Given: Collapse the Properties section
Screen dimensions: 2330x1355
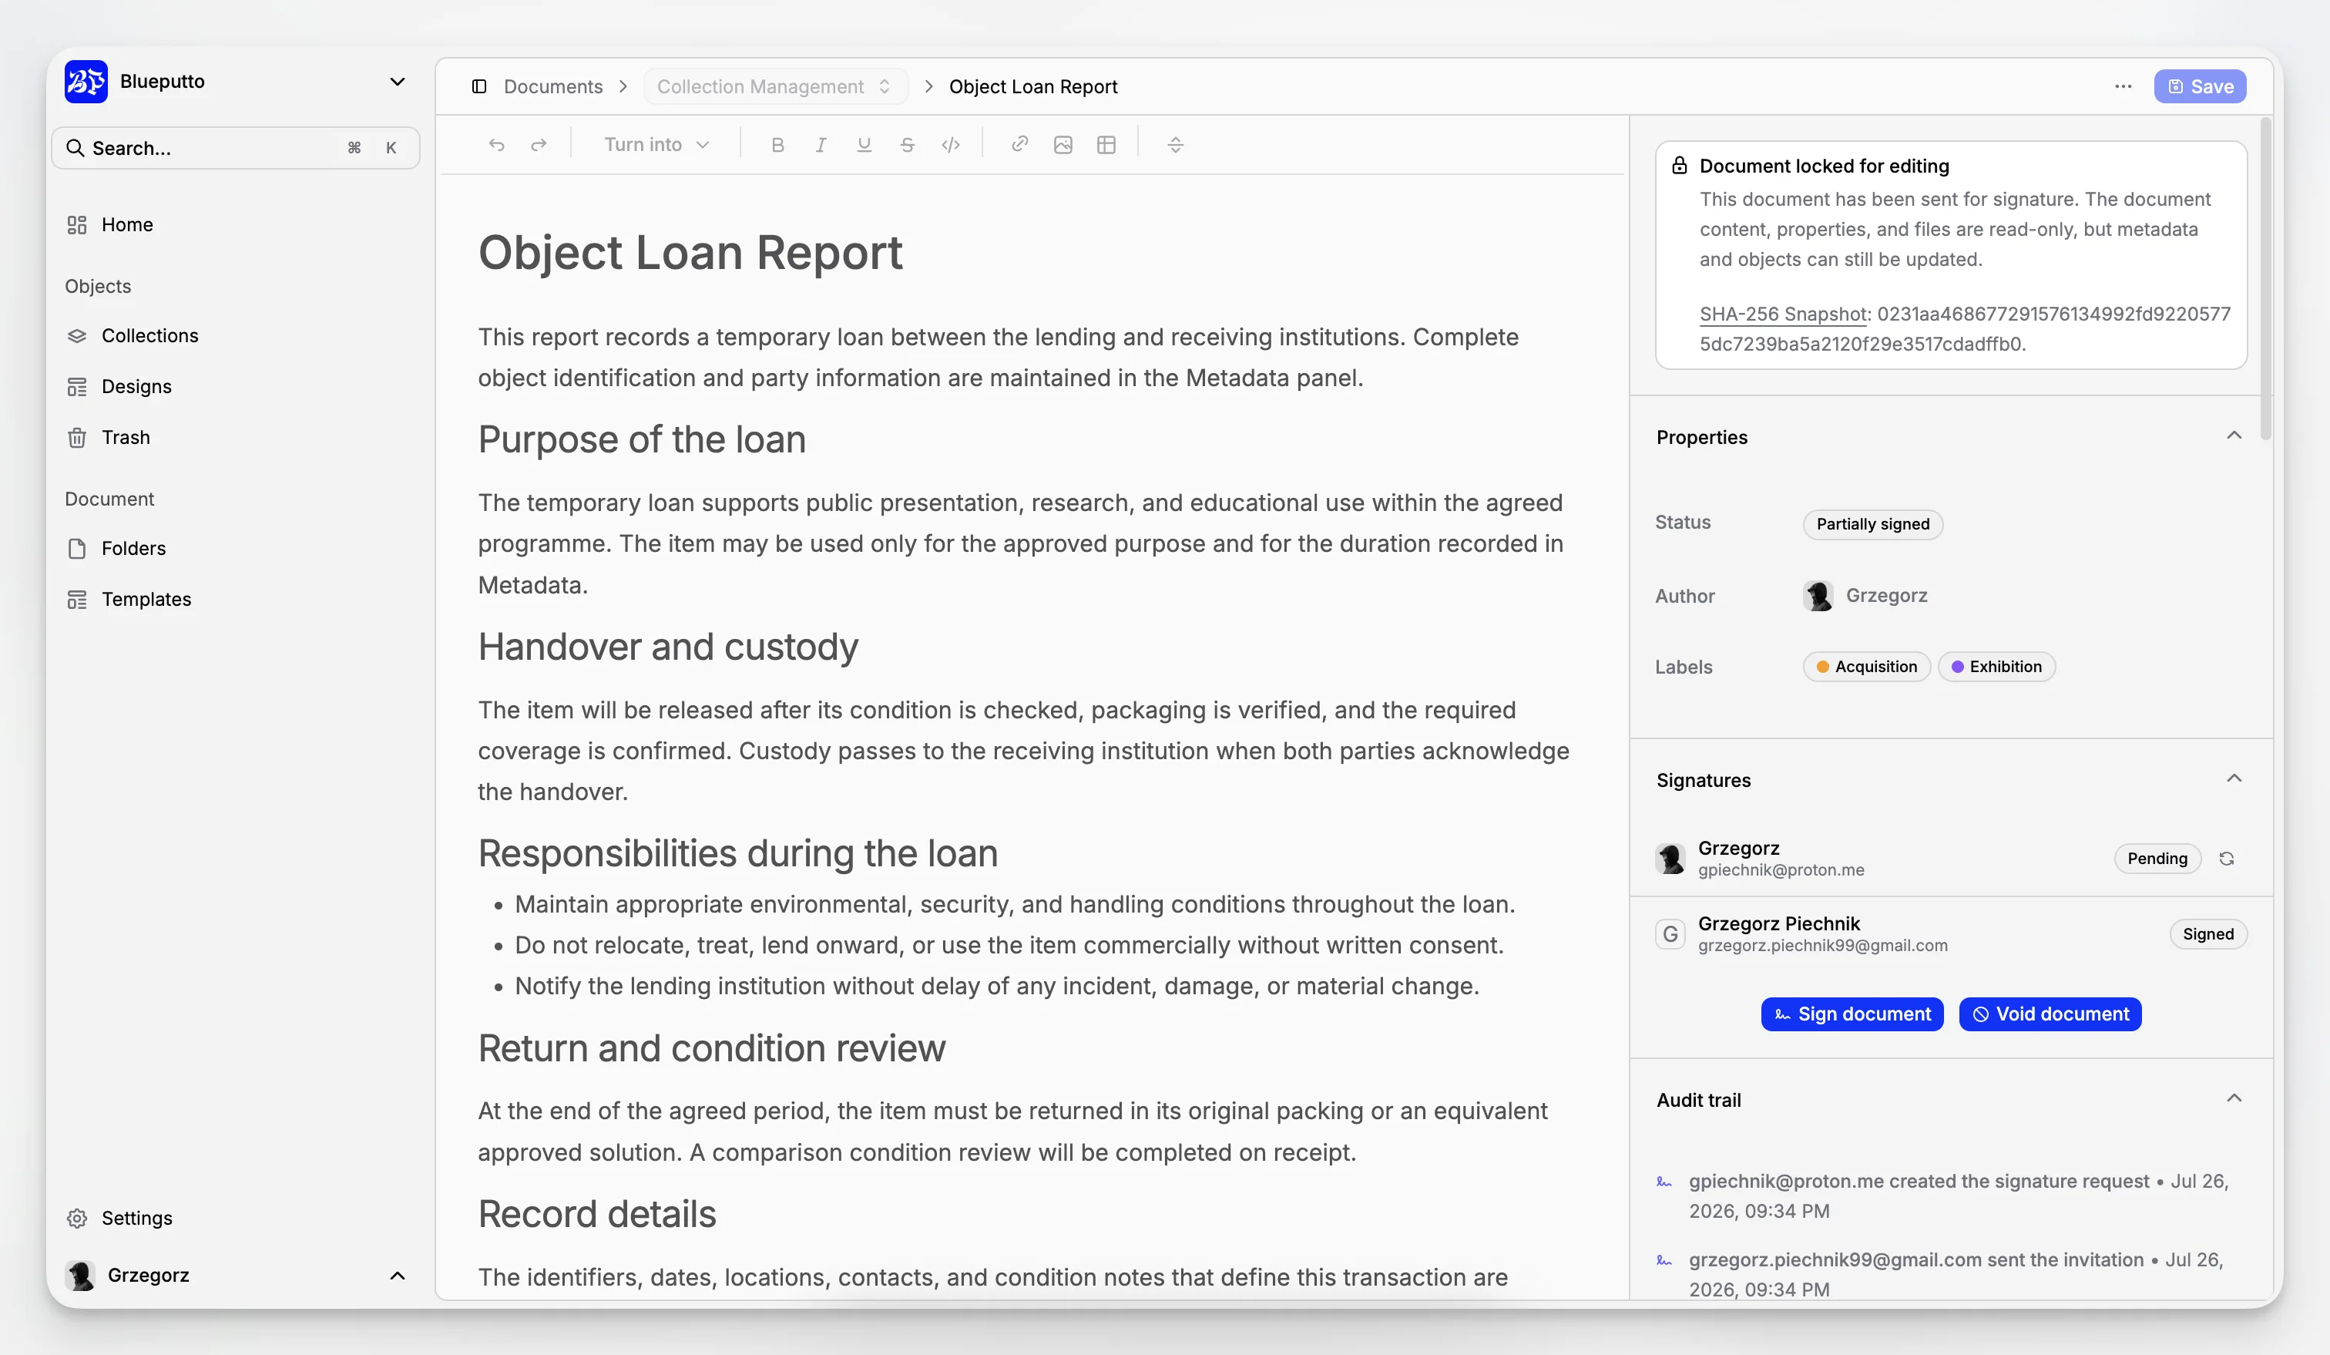Looking at the screenshot, I should pos(2234,436).
